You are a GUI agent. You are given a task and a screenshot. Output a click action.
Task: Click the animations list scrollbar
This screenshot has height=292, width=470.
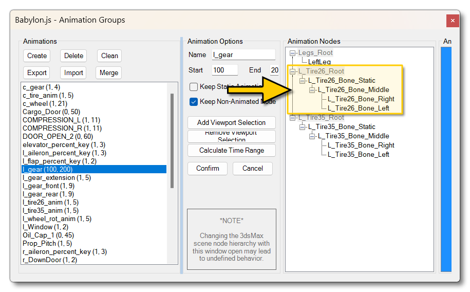pyautogui.click(x=172, y=139)
